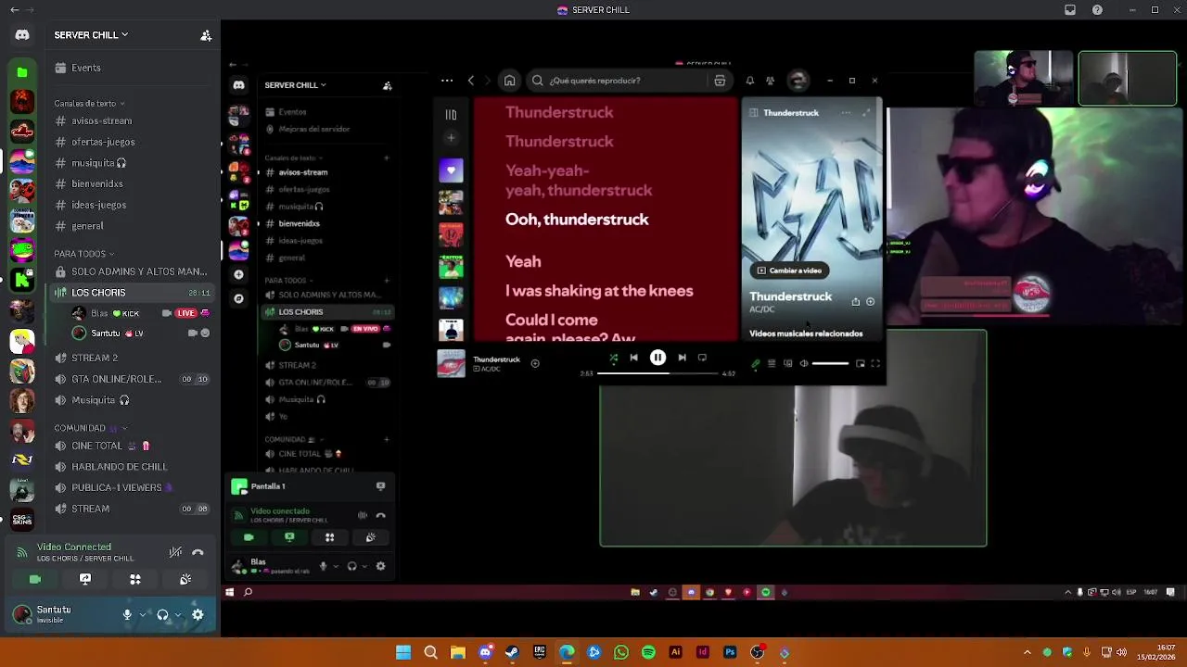The width and height of the screenshot is (1187, 667).
Task: Open Photoshop from the Windows taskbar
Action: point(730,653)
